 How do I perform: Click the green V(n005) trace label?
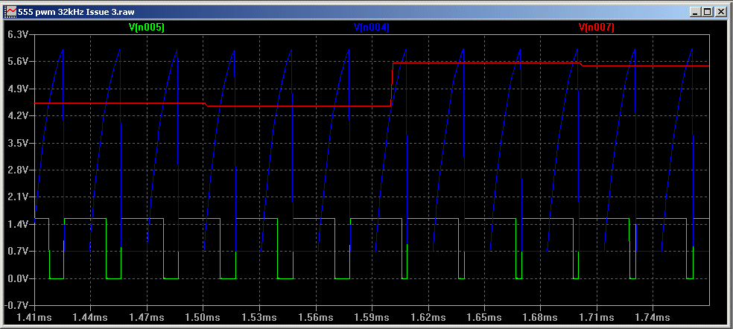click(x=146, y=28)
